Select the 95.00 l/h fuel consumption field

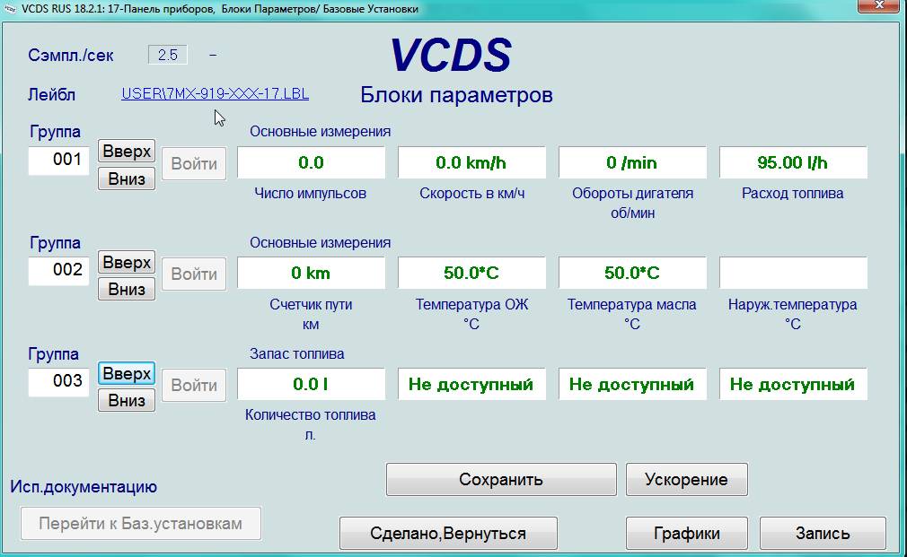(x=793, y=163)
